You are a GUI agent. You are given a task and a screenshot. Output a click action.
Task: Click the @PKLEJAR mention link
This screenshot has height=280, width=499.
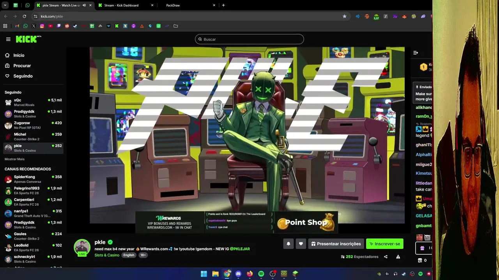pos(240,249)
